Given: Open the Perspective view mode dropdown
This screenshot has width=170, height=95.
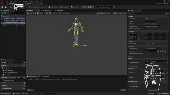Looking at the screenshot, I should coord(102,13).
